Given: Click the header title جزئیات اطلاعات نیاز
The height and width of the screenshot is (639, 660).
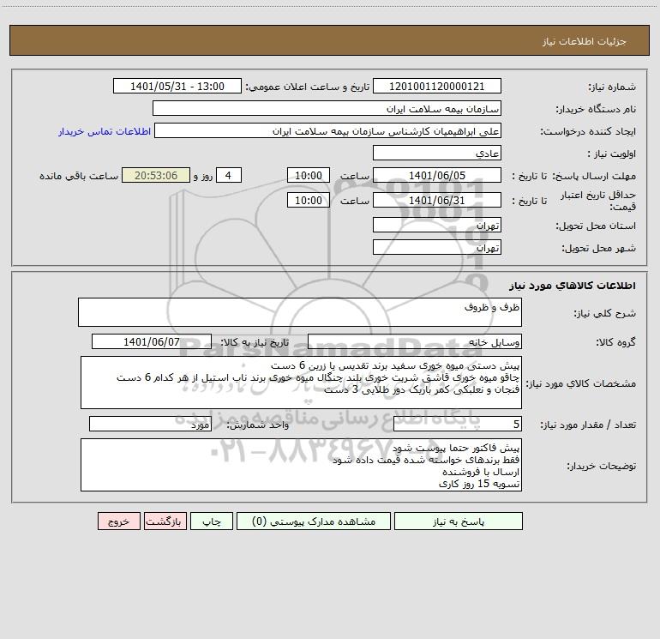Looking at the screenshot, I should click(585, 41).
